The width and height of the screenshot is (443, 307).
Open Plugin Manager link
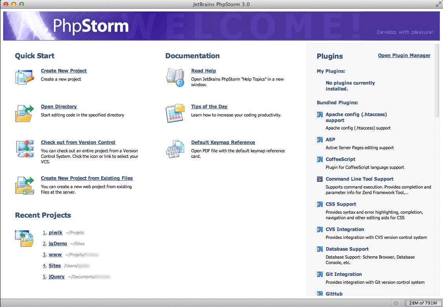click(404, 55)
